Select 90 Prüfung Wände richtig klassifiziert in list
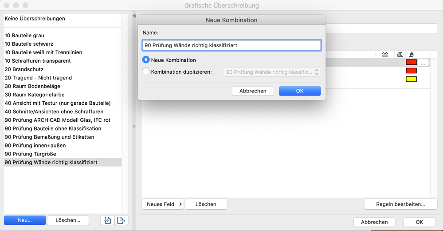 click(x=63, y=163)
